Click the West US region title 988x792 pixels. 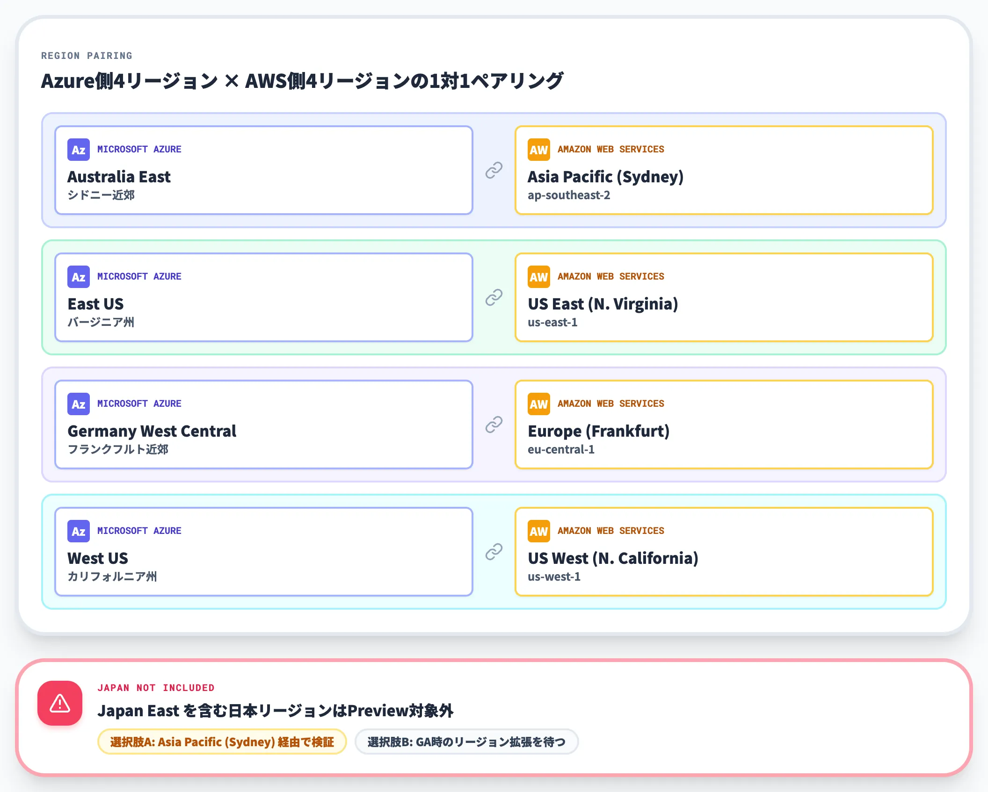[98, 558]
